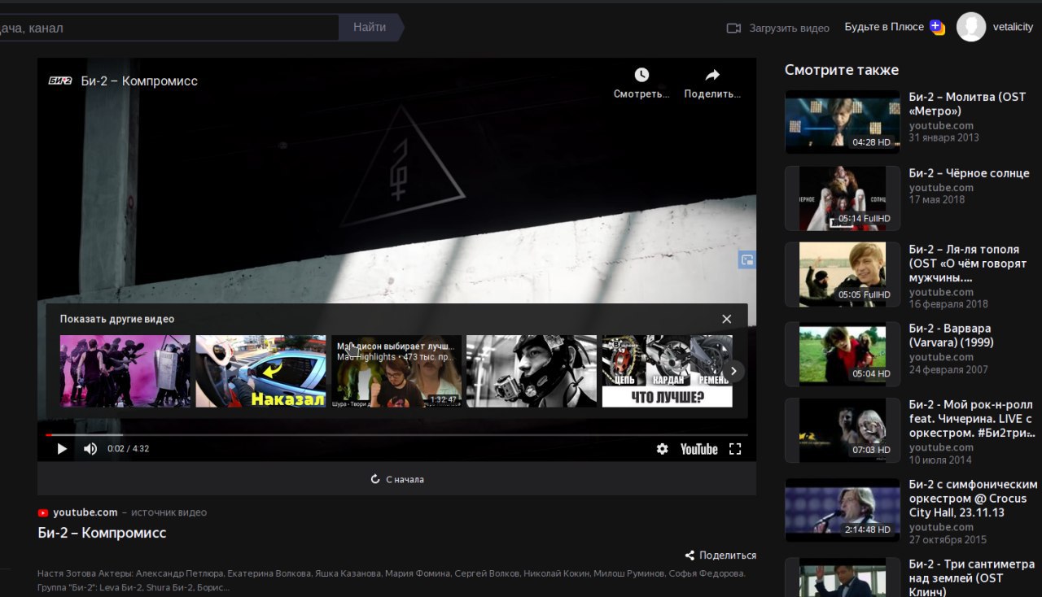Click the video camera upload icon
Viewport: 1042px width, 597px height.
click(733, 28)
